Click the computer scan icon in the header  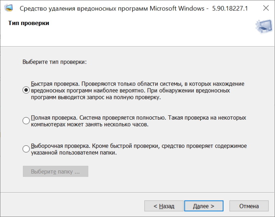[264, 26]
